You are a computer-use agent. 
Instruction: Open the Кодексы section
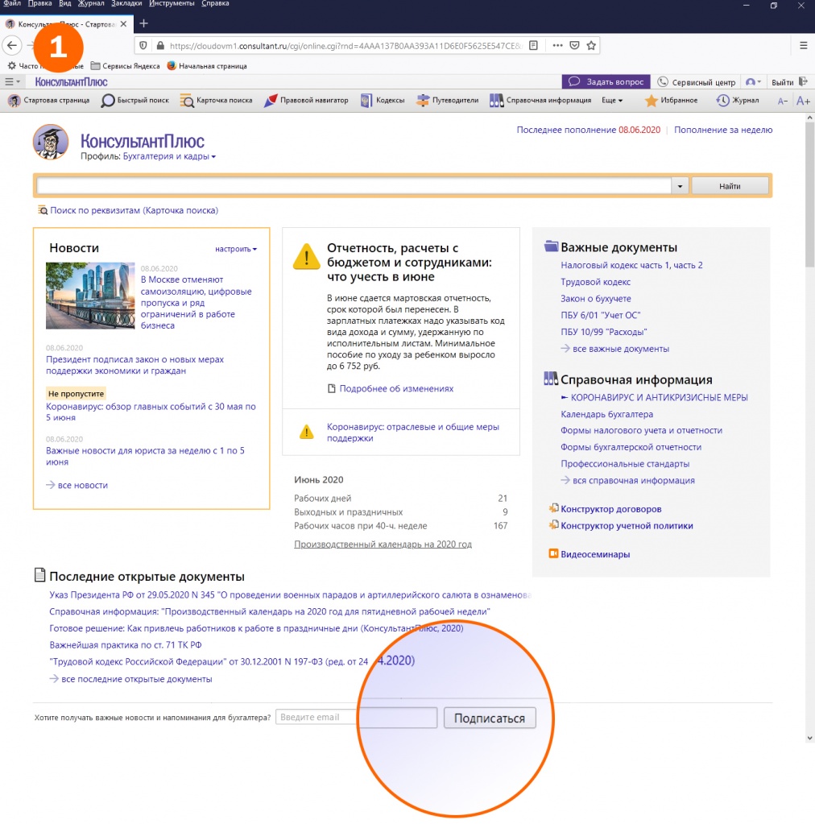[x=382, y=101]
